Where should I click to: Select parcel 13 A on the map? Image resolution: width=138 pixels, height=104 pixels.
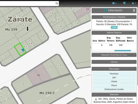pos(63,30)
